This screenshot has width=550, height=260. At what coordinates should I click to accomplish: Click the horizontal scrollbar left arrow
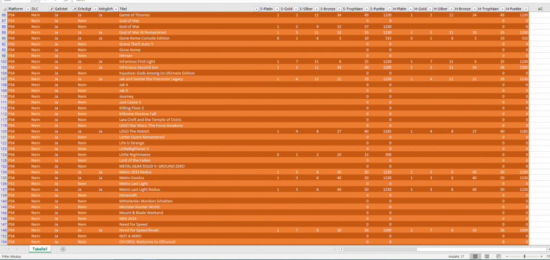coord(342,249)
